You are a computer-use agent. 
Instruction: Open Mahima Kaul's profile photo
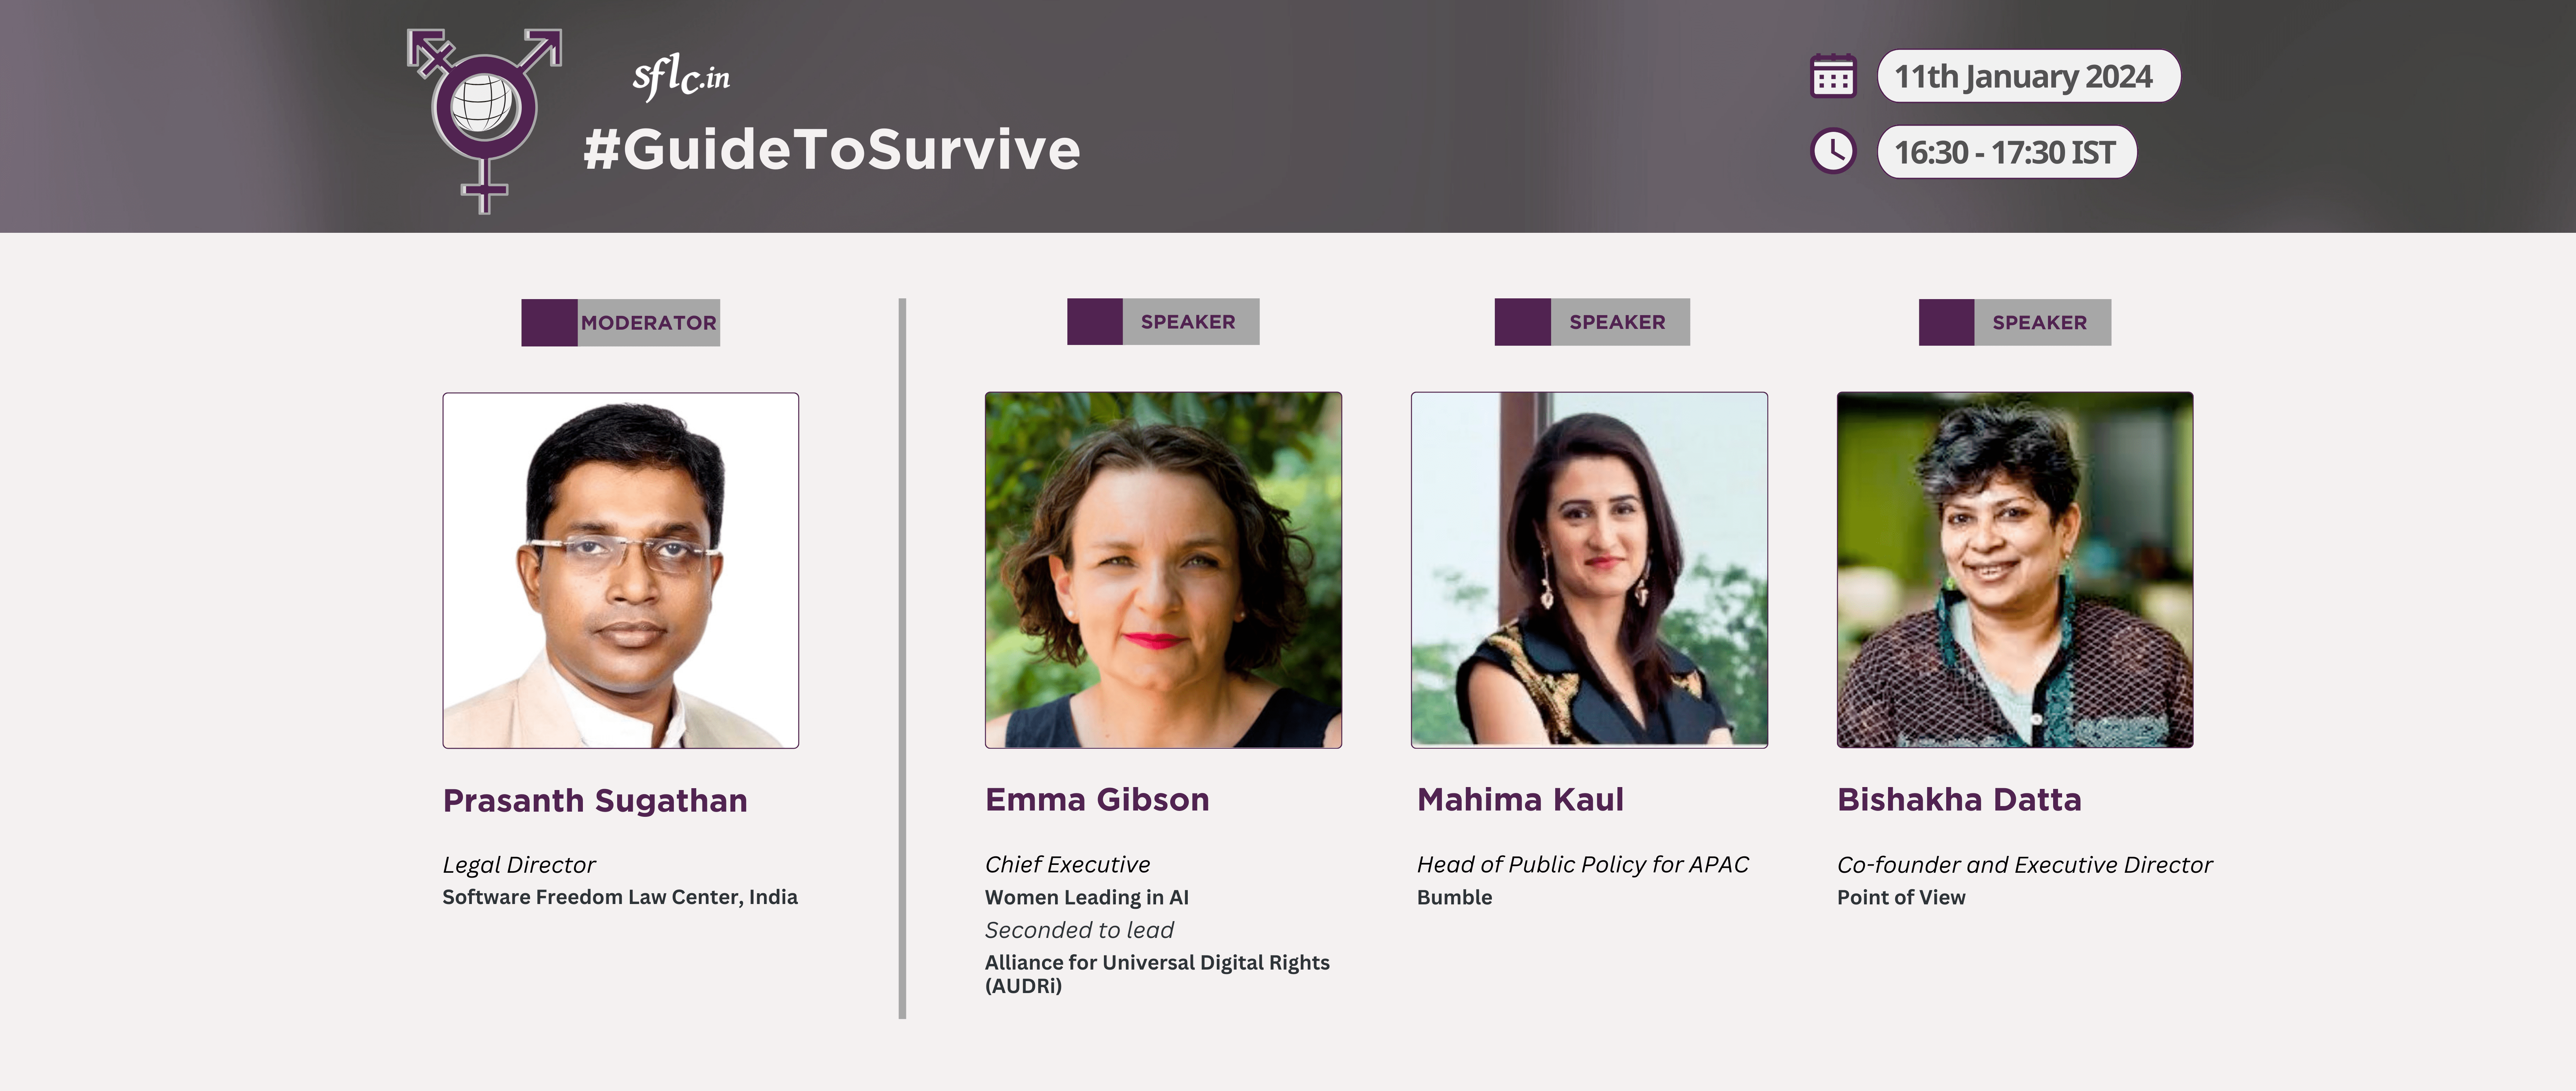(x=1589, y=570)
